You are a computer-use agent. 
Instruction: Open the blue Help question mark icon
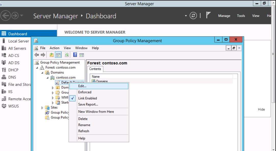point(75,55)
